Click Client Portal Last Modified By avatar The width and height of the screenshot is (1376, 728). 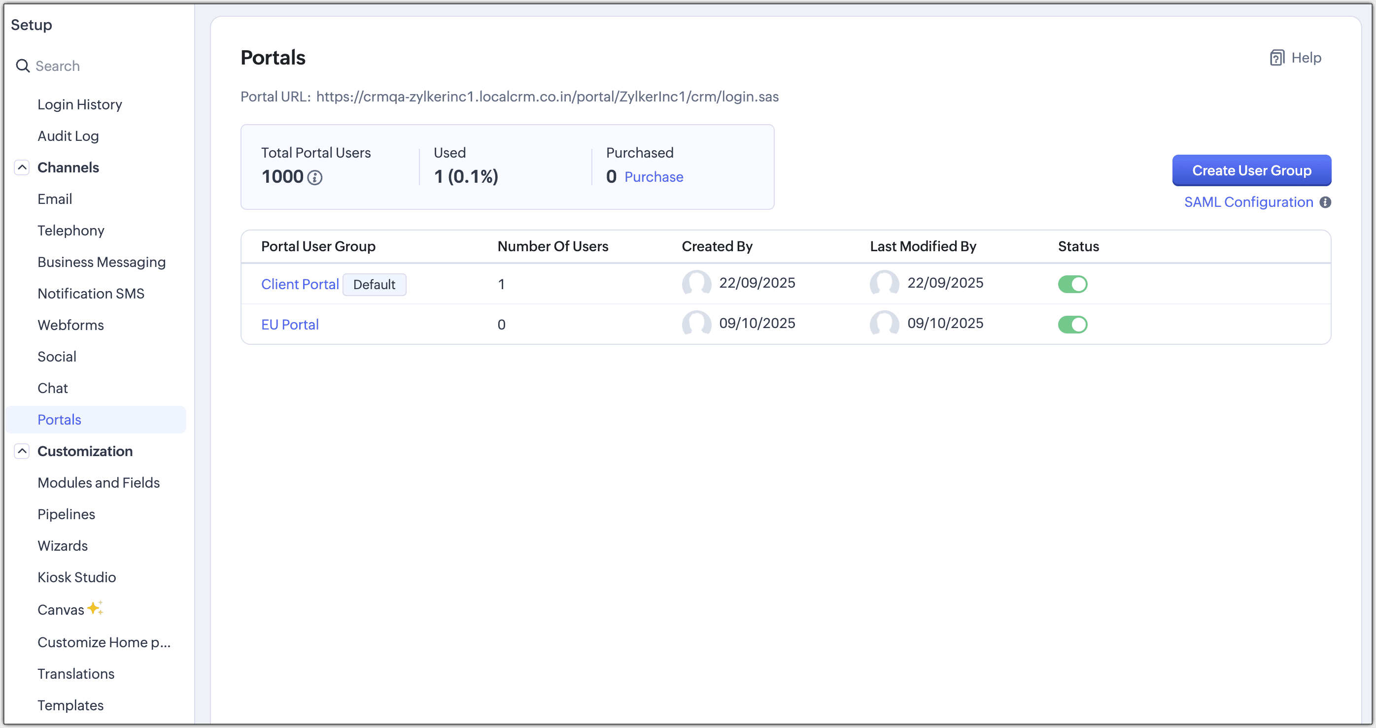click(884, 283)
